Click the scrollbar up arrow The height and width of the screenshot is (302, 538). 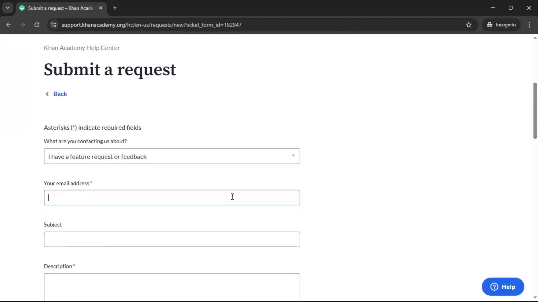(535, 38)
